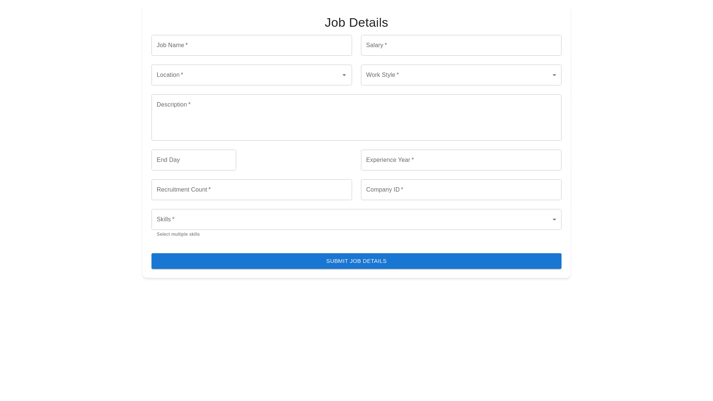
Task: Click the 'Select multiple skills' helper text
Action: (x=178, y=234)
